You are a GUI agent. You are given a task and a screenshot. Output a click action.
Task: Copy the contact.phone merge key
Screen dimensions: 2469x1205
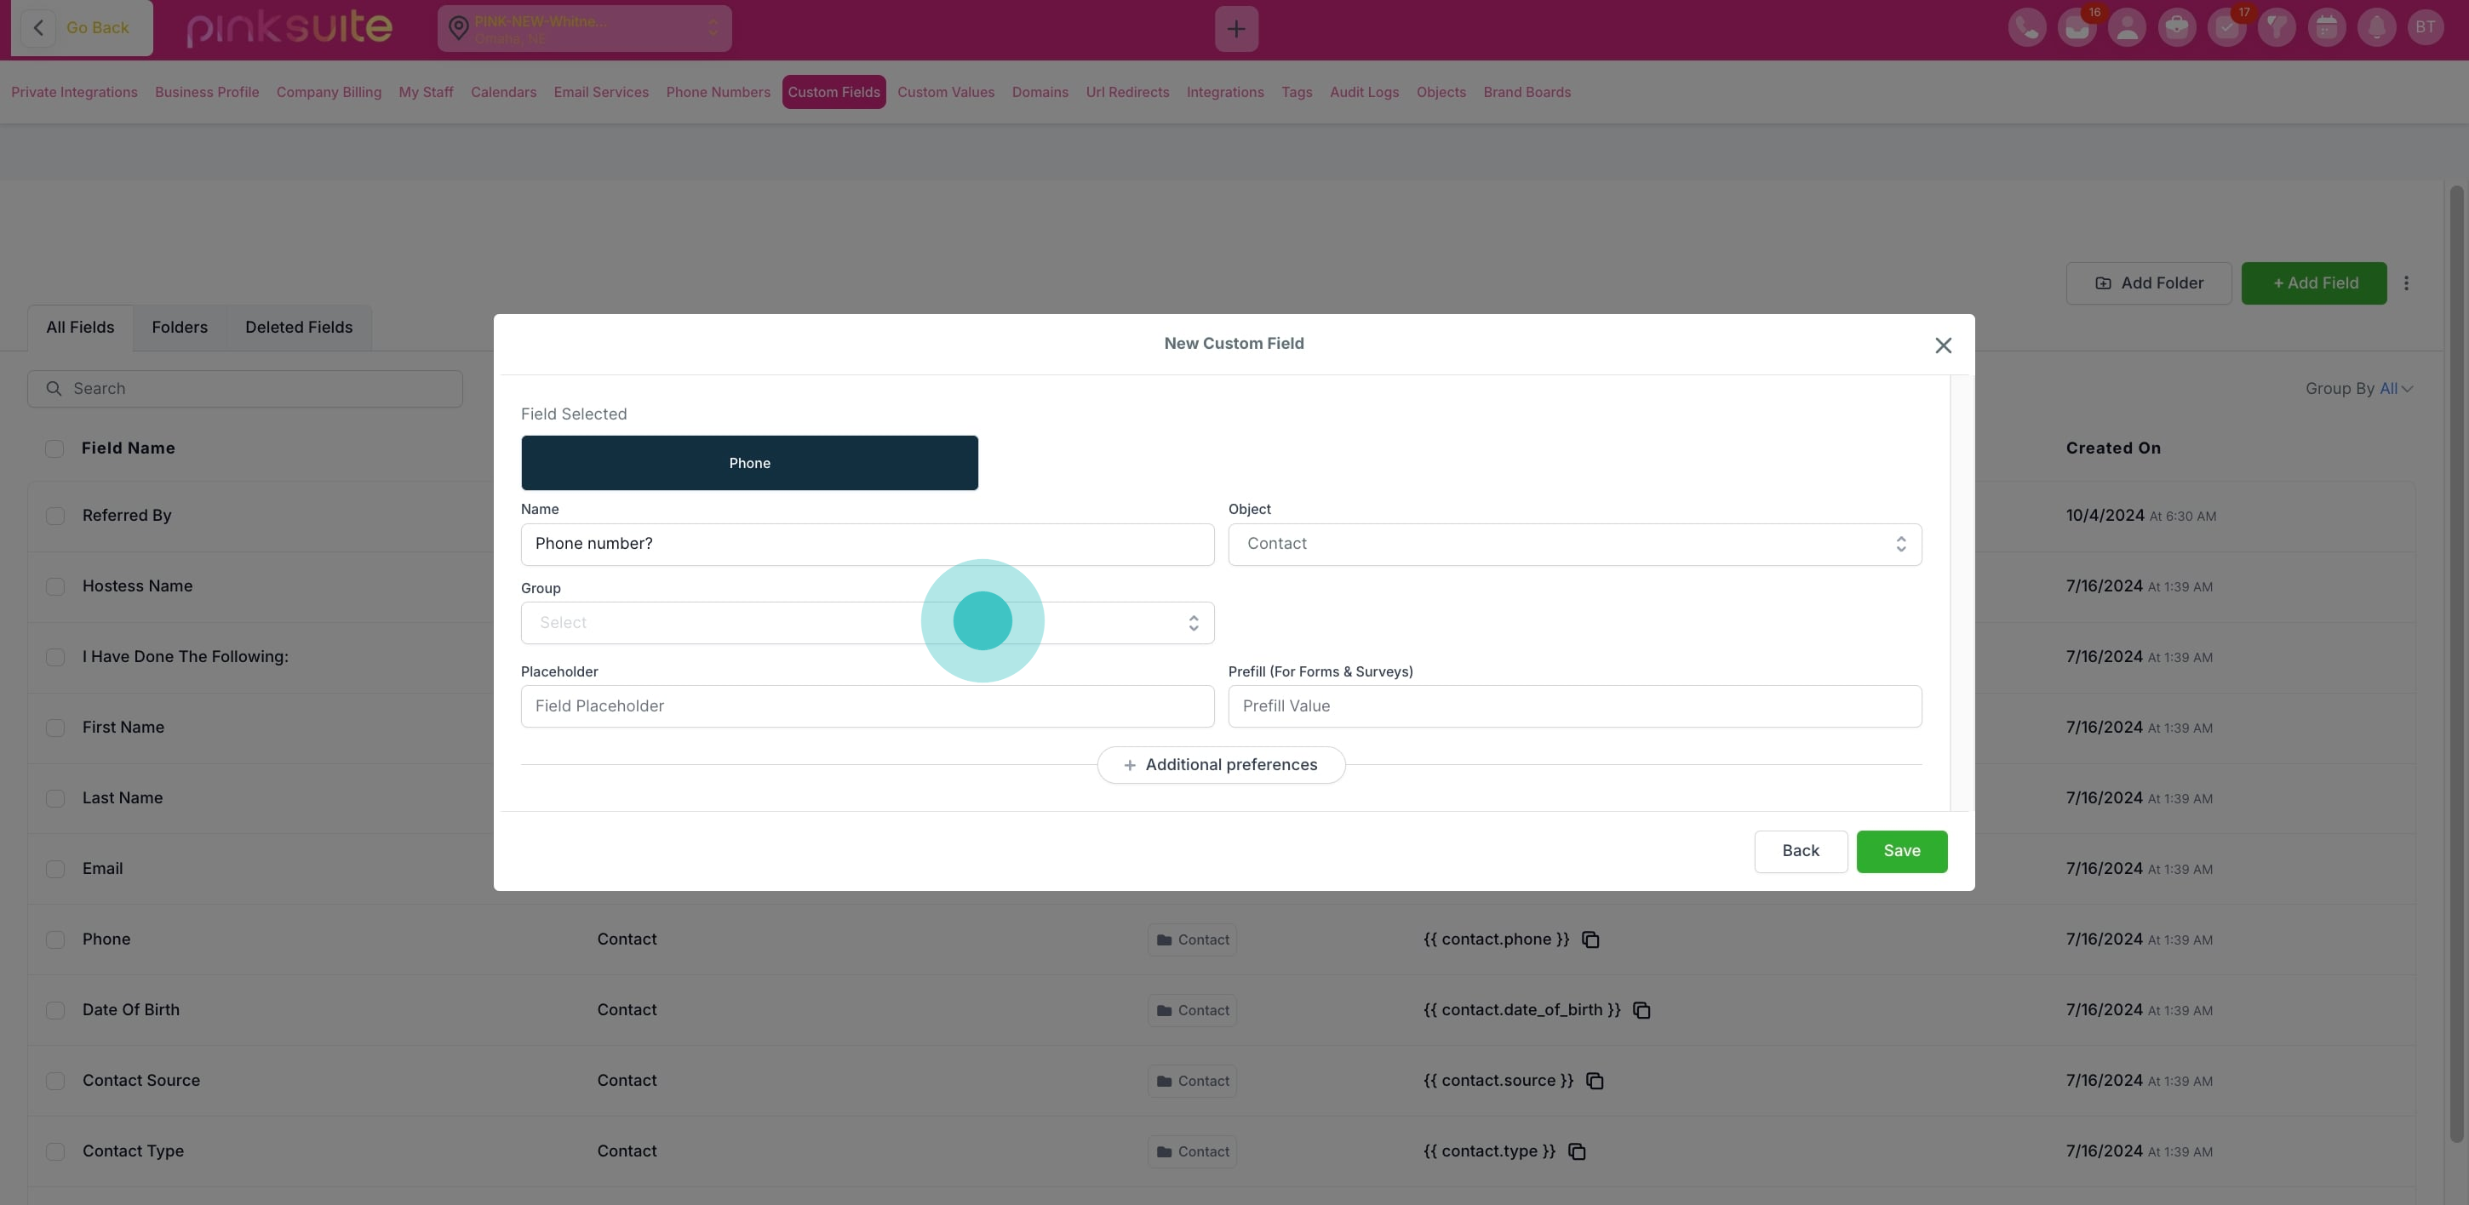1590,939
